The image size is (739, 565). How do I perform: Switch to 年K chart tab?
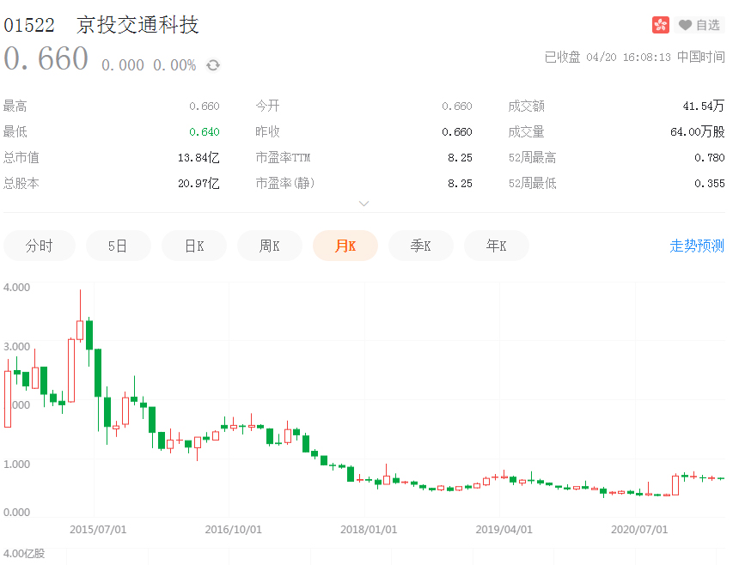[497, 246]
